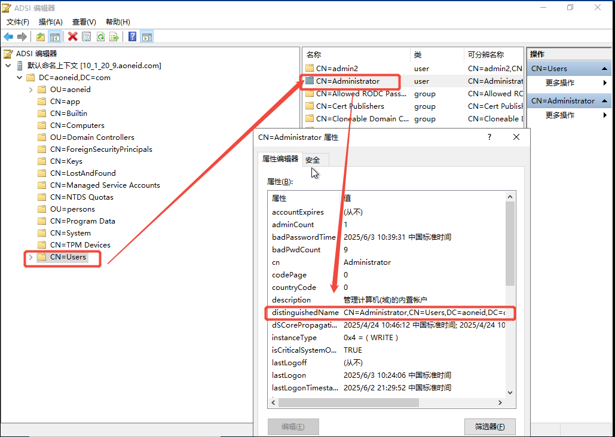Toggle the Show/Hide Action Pane toolbar icon
Viewport: 615px width, 437px height.
click(x=146, y=37)
